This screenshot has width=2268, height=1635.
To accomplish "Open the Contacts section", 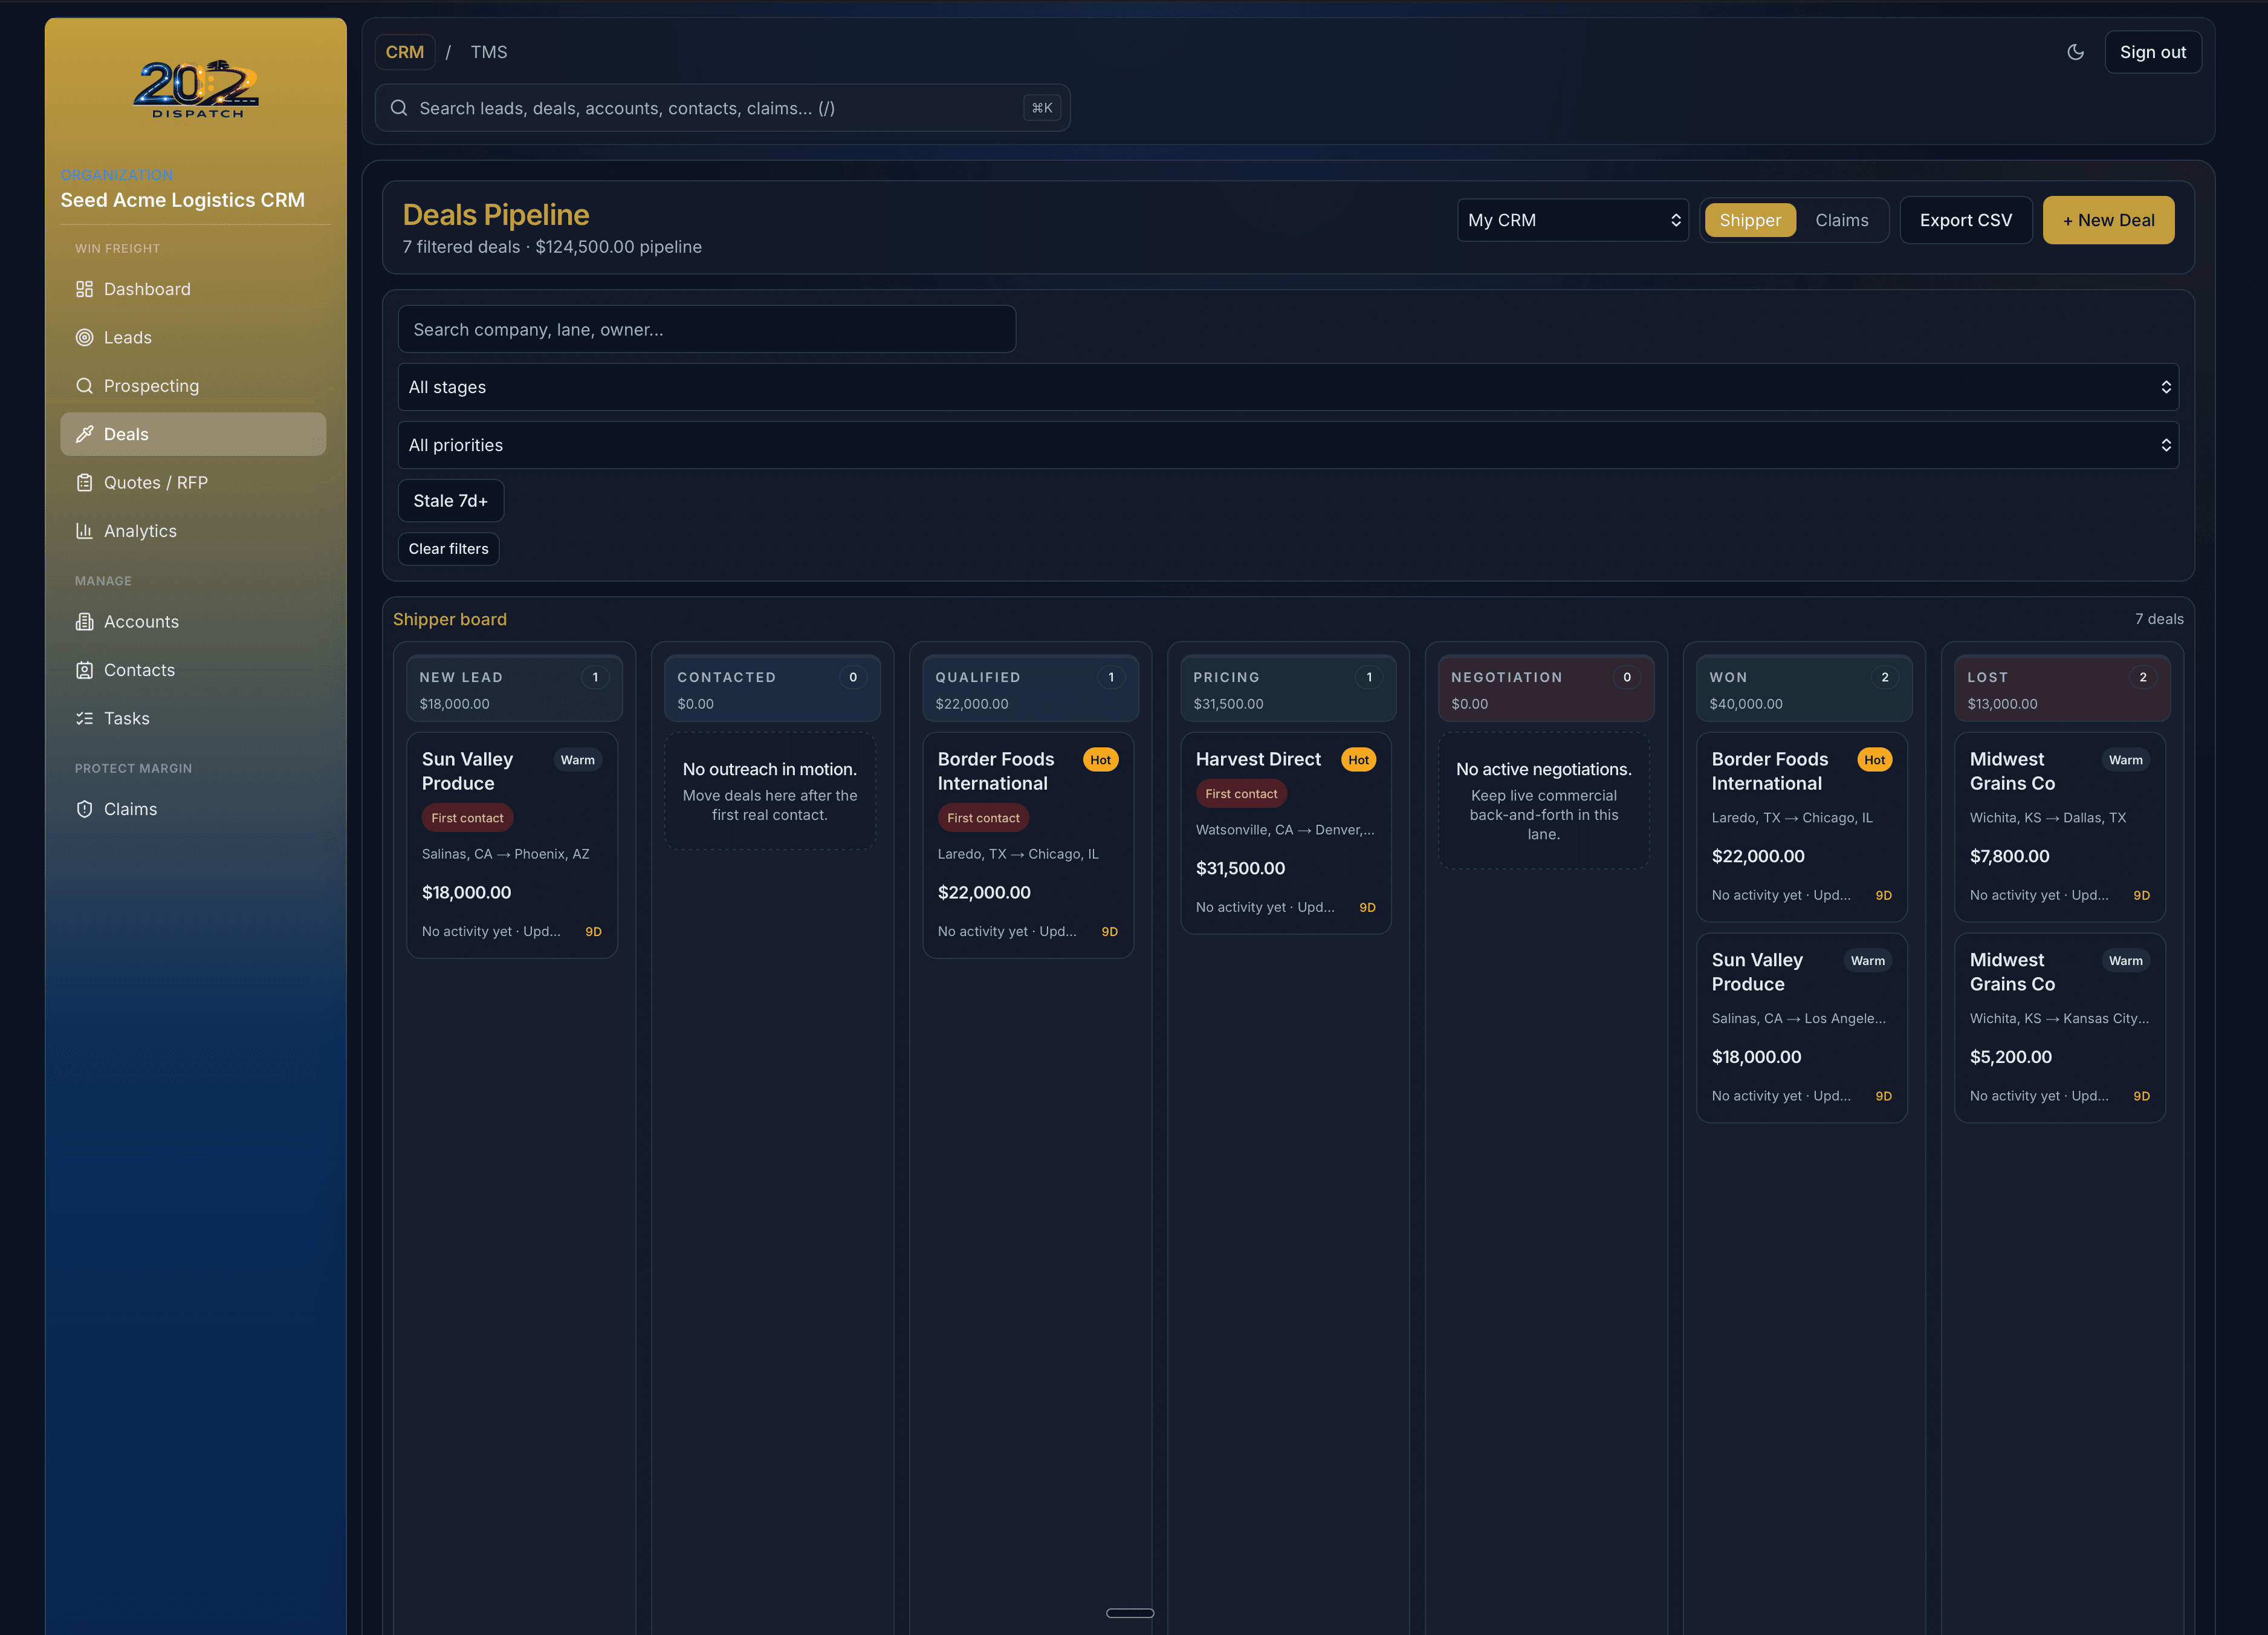I will (x=139, y=669).
